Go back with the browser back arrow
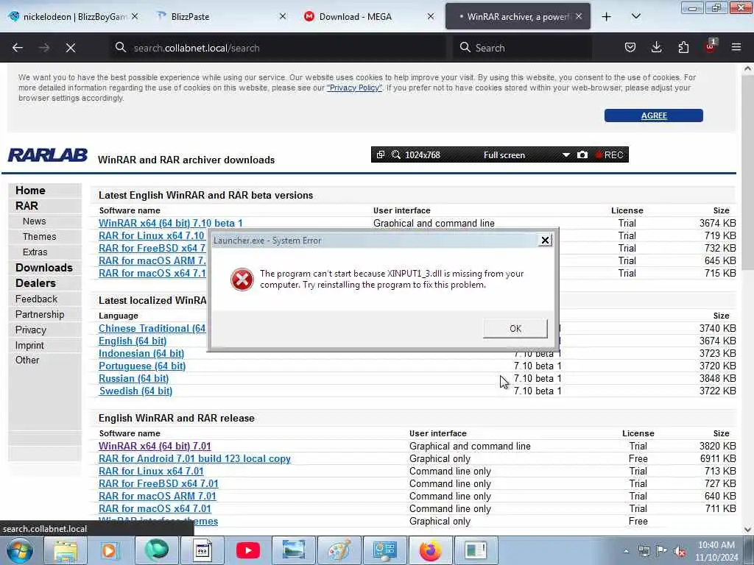 pyautogui.click(x=18, y=48)
